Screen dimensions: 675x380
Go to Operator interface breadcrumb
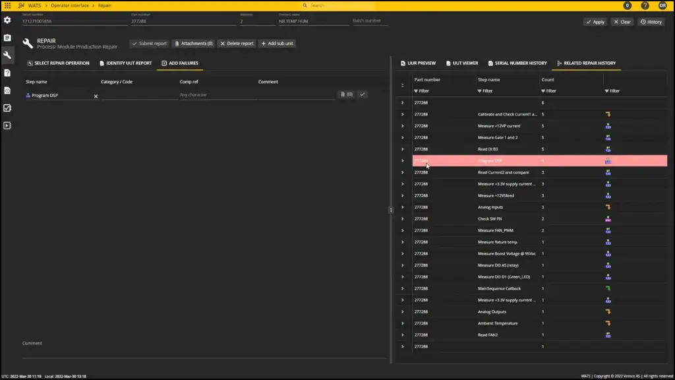click(70, 5)
